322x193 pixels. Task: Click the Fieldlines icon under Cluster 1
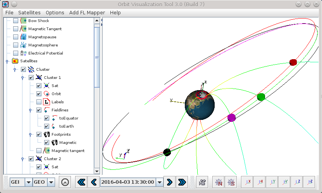pos(46,110)
